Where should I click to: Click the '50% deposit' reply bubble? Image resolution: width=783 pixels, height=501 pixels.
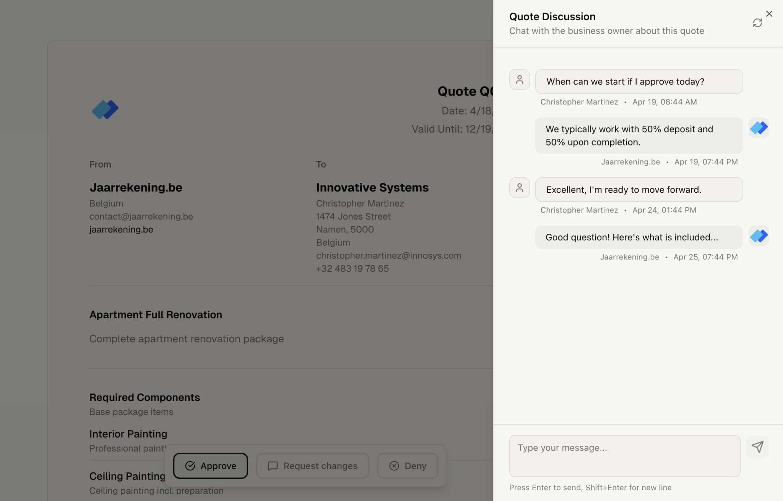click(x=638, y=136)
